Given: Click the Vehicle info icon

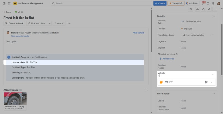Looking at the screenshot, I should pos(159,76).
